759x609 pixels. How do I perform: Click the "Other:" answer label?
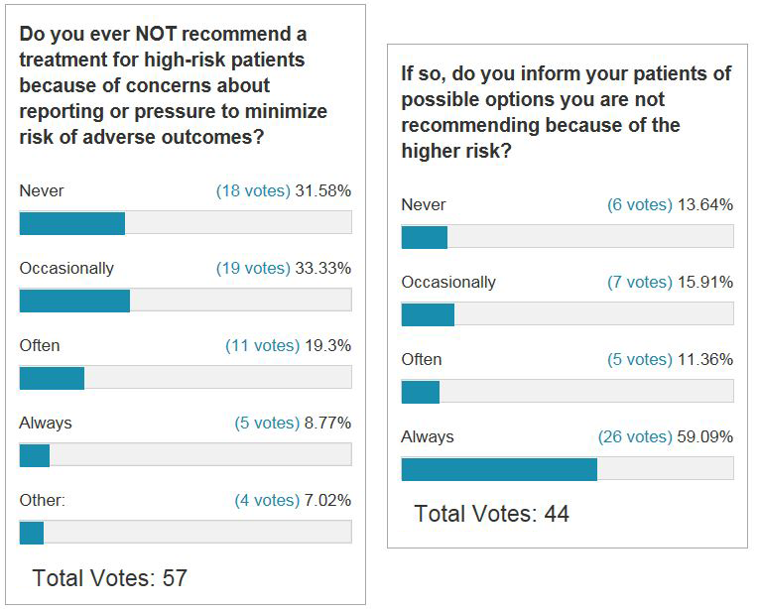tap(43, 500)
